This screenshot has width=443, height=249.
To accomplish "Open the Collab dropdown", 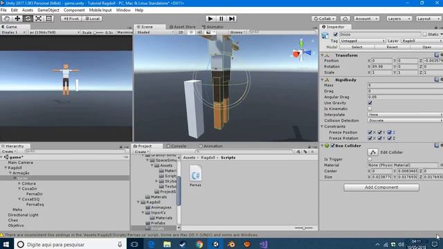I will pyautogui.click(x=324, y=19).
